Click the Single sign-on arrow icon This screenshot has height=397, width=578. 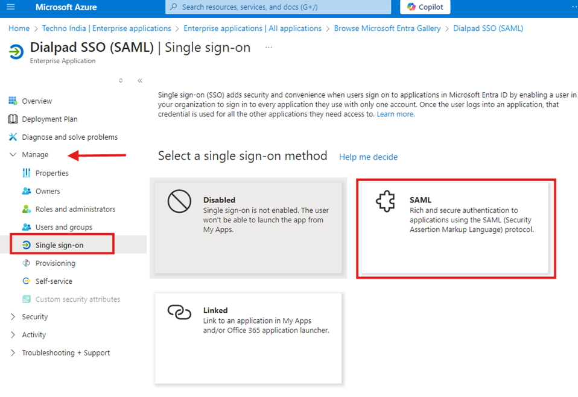27,245
